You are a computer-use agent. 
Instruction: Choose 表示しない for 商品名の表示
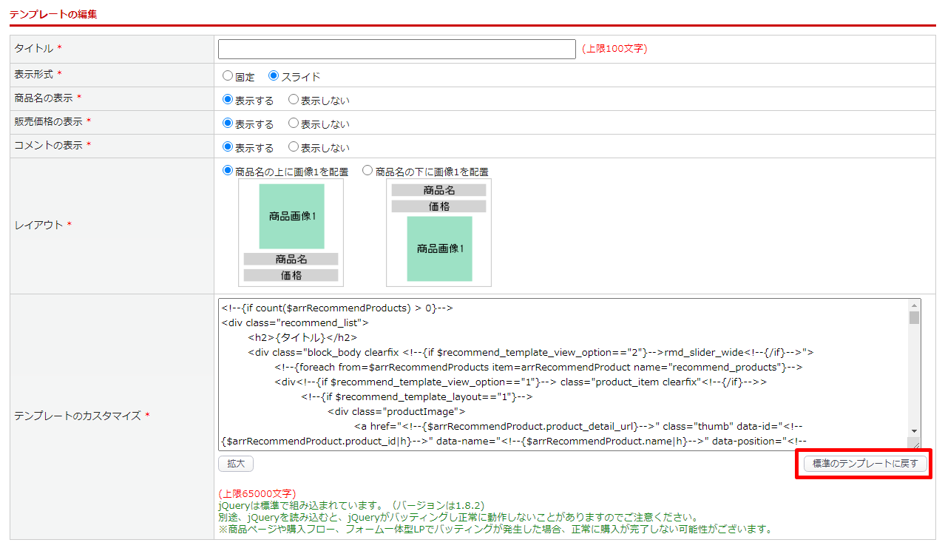point(294,100)
